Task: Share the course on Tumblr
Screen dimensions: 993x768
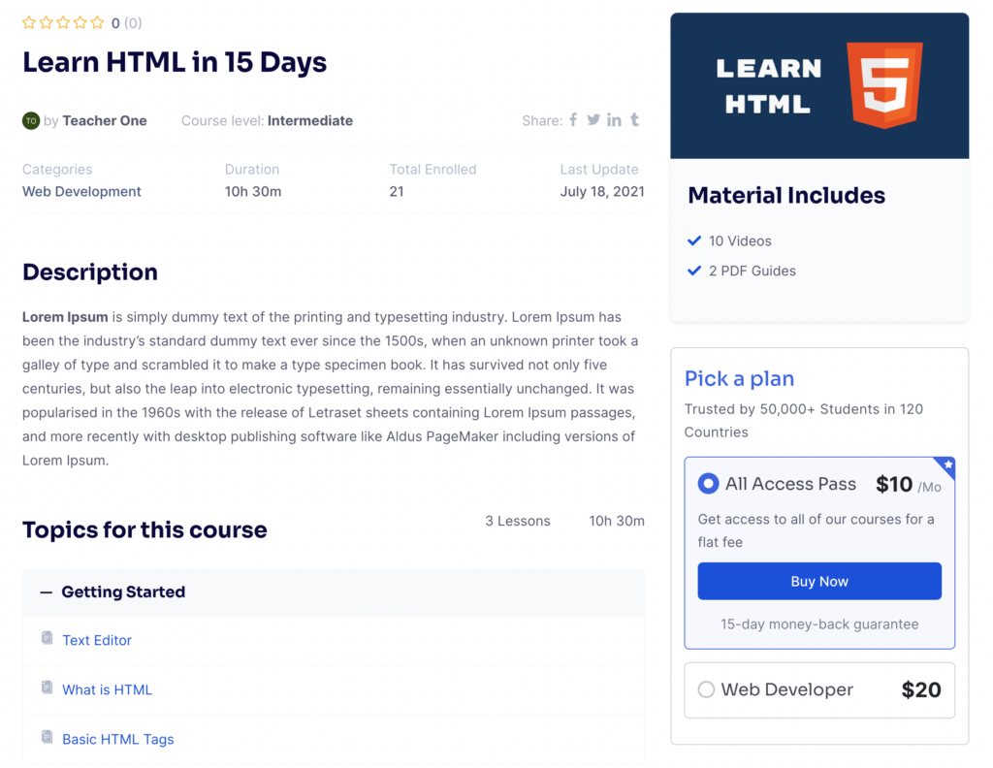Action: tap(634, 120)
